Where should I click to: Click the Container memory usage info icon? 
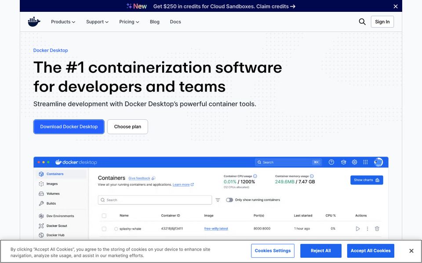click(x=312, y=176)
